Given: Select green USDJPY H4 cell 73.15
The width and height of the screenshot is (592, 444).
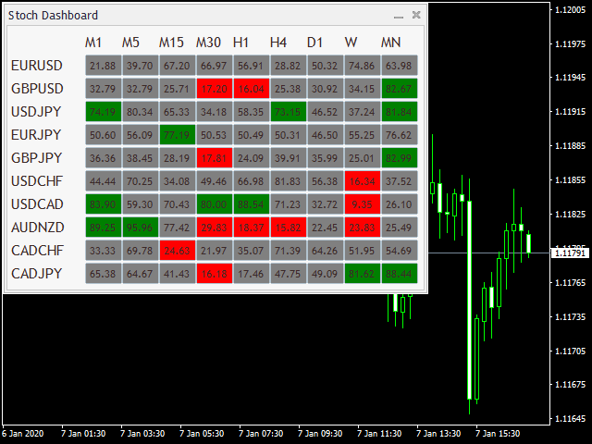Looking at the screenshot, I should click(288, 112).
